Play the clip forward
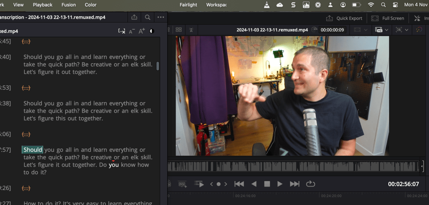This screenshot has height=205, width=429. pyautogui.click(x=280, y=184)
